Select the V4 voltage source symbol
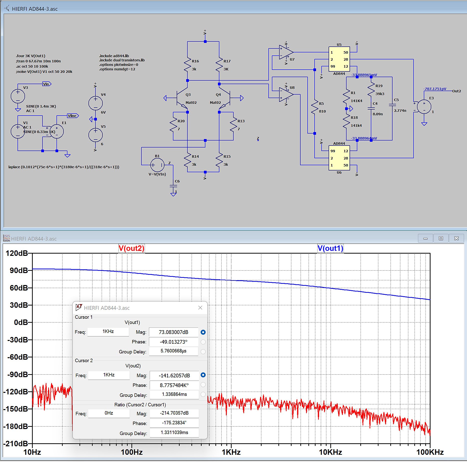The image size is (467, 462). pos(95,103)
